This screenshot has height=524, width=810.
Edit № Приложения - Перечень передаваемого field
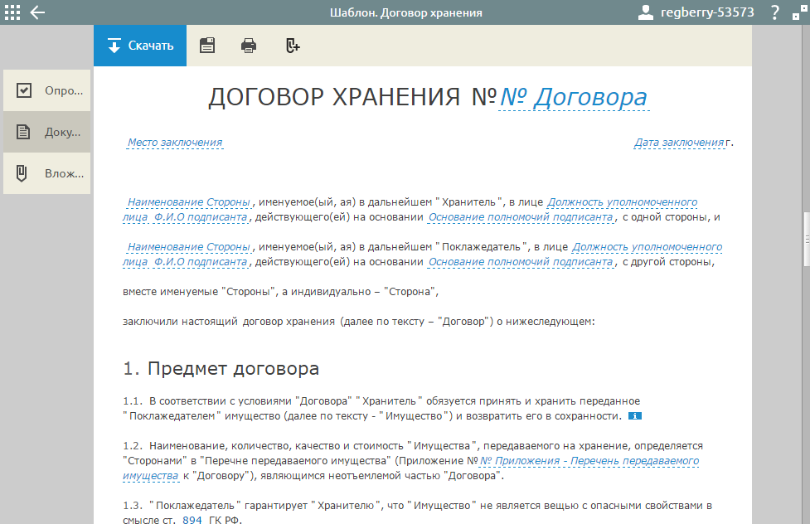click(589, 461)
